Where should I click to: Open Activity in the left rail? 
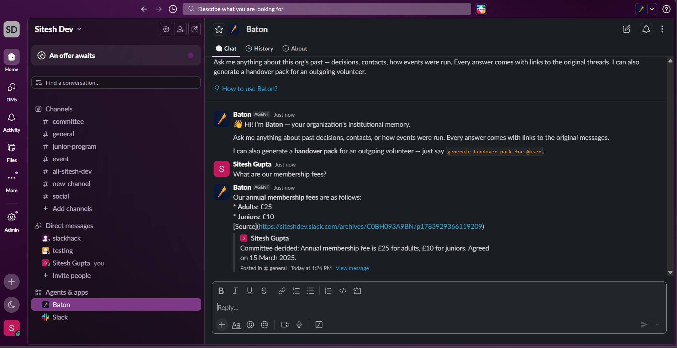tap(12, 122)
